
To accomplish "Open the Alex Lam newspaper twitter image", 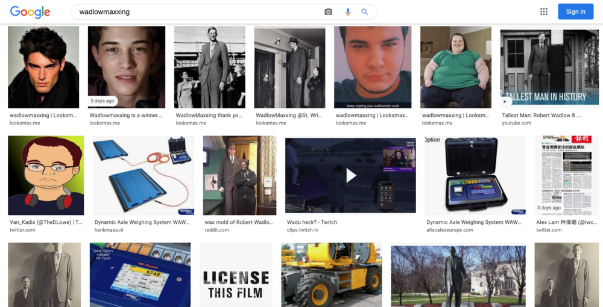I will 566,175.
